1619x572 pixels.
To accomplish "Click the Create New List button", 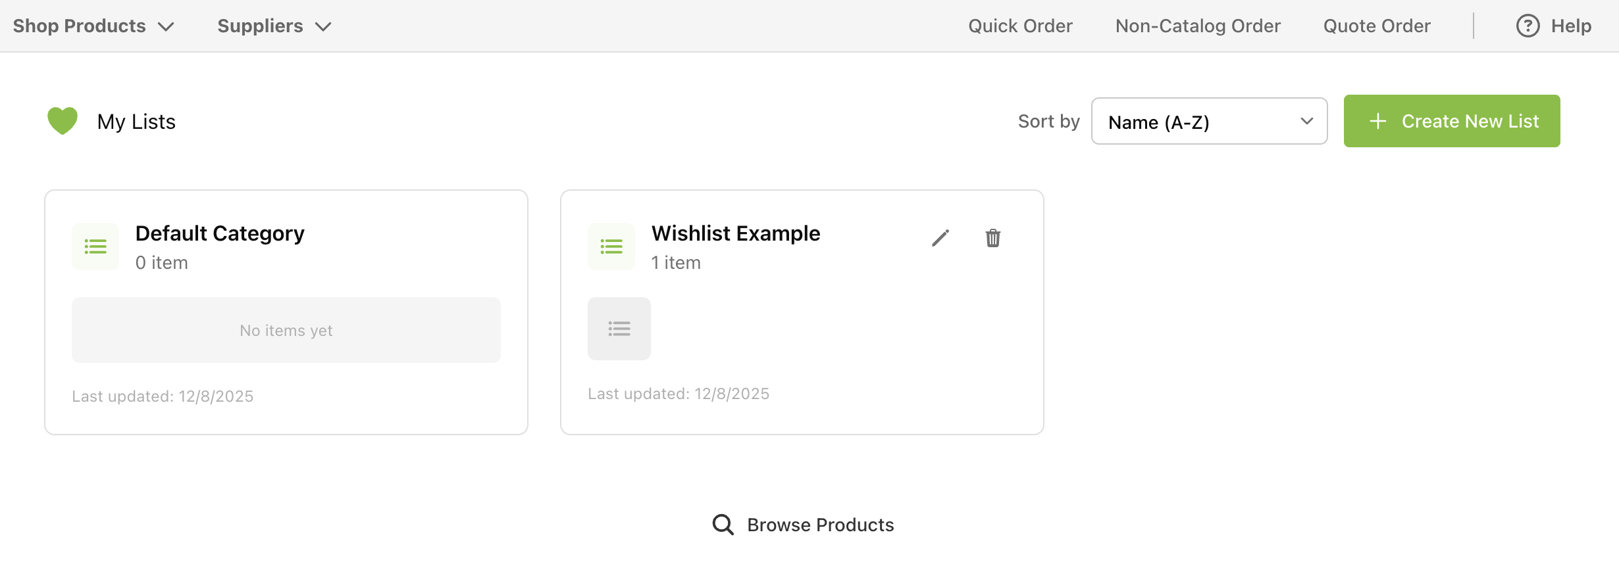I will [x=1452, y=121].
